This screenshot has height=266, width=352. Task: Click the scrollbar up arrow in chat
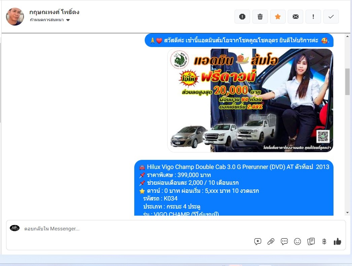coord(347,36)
